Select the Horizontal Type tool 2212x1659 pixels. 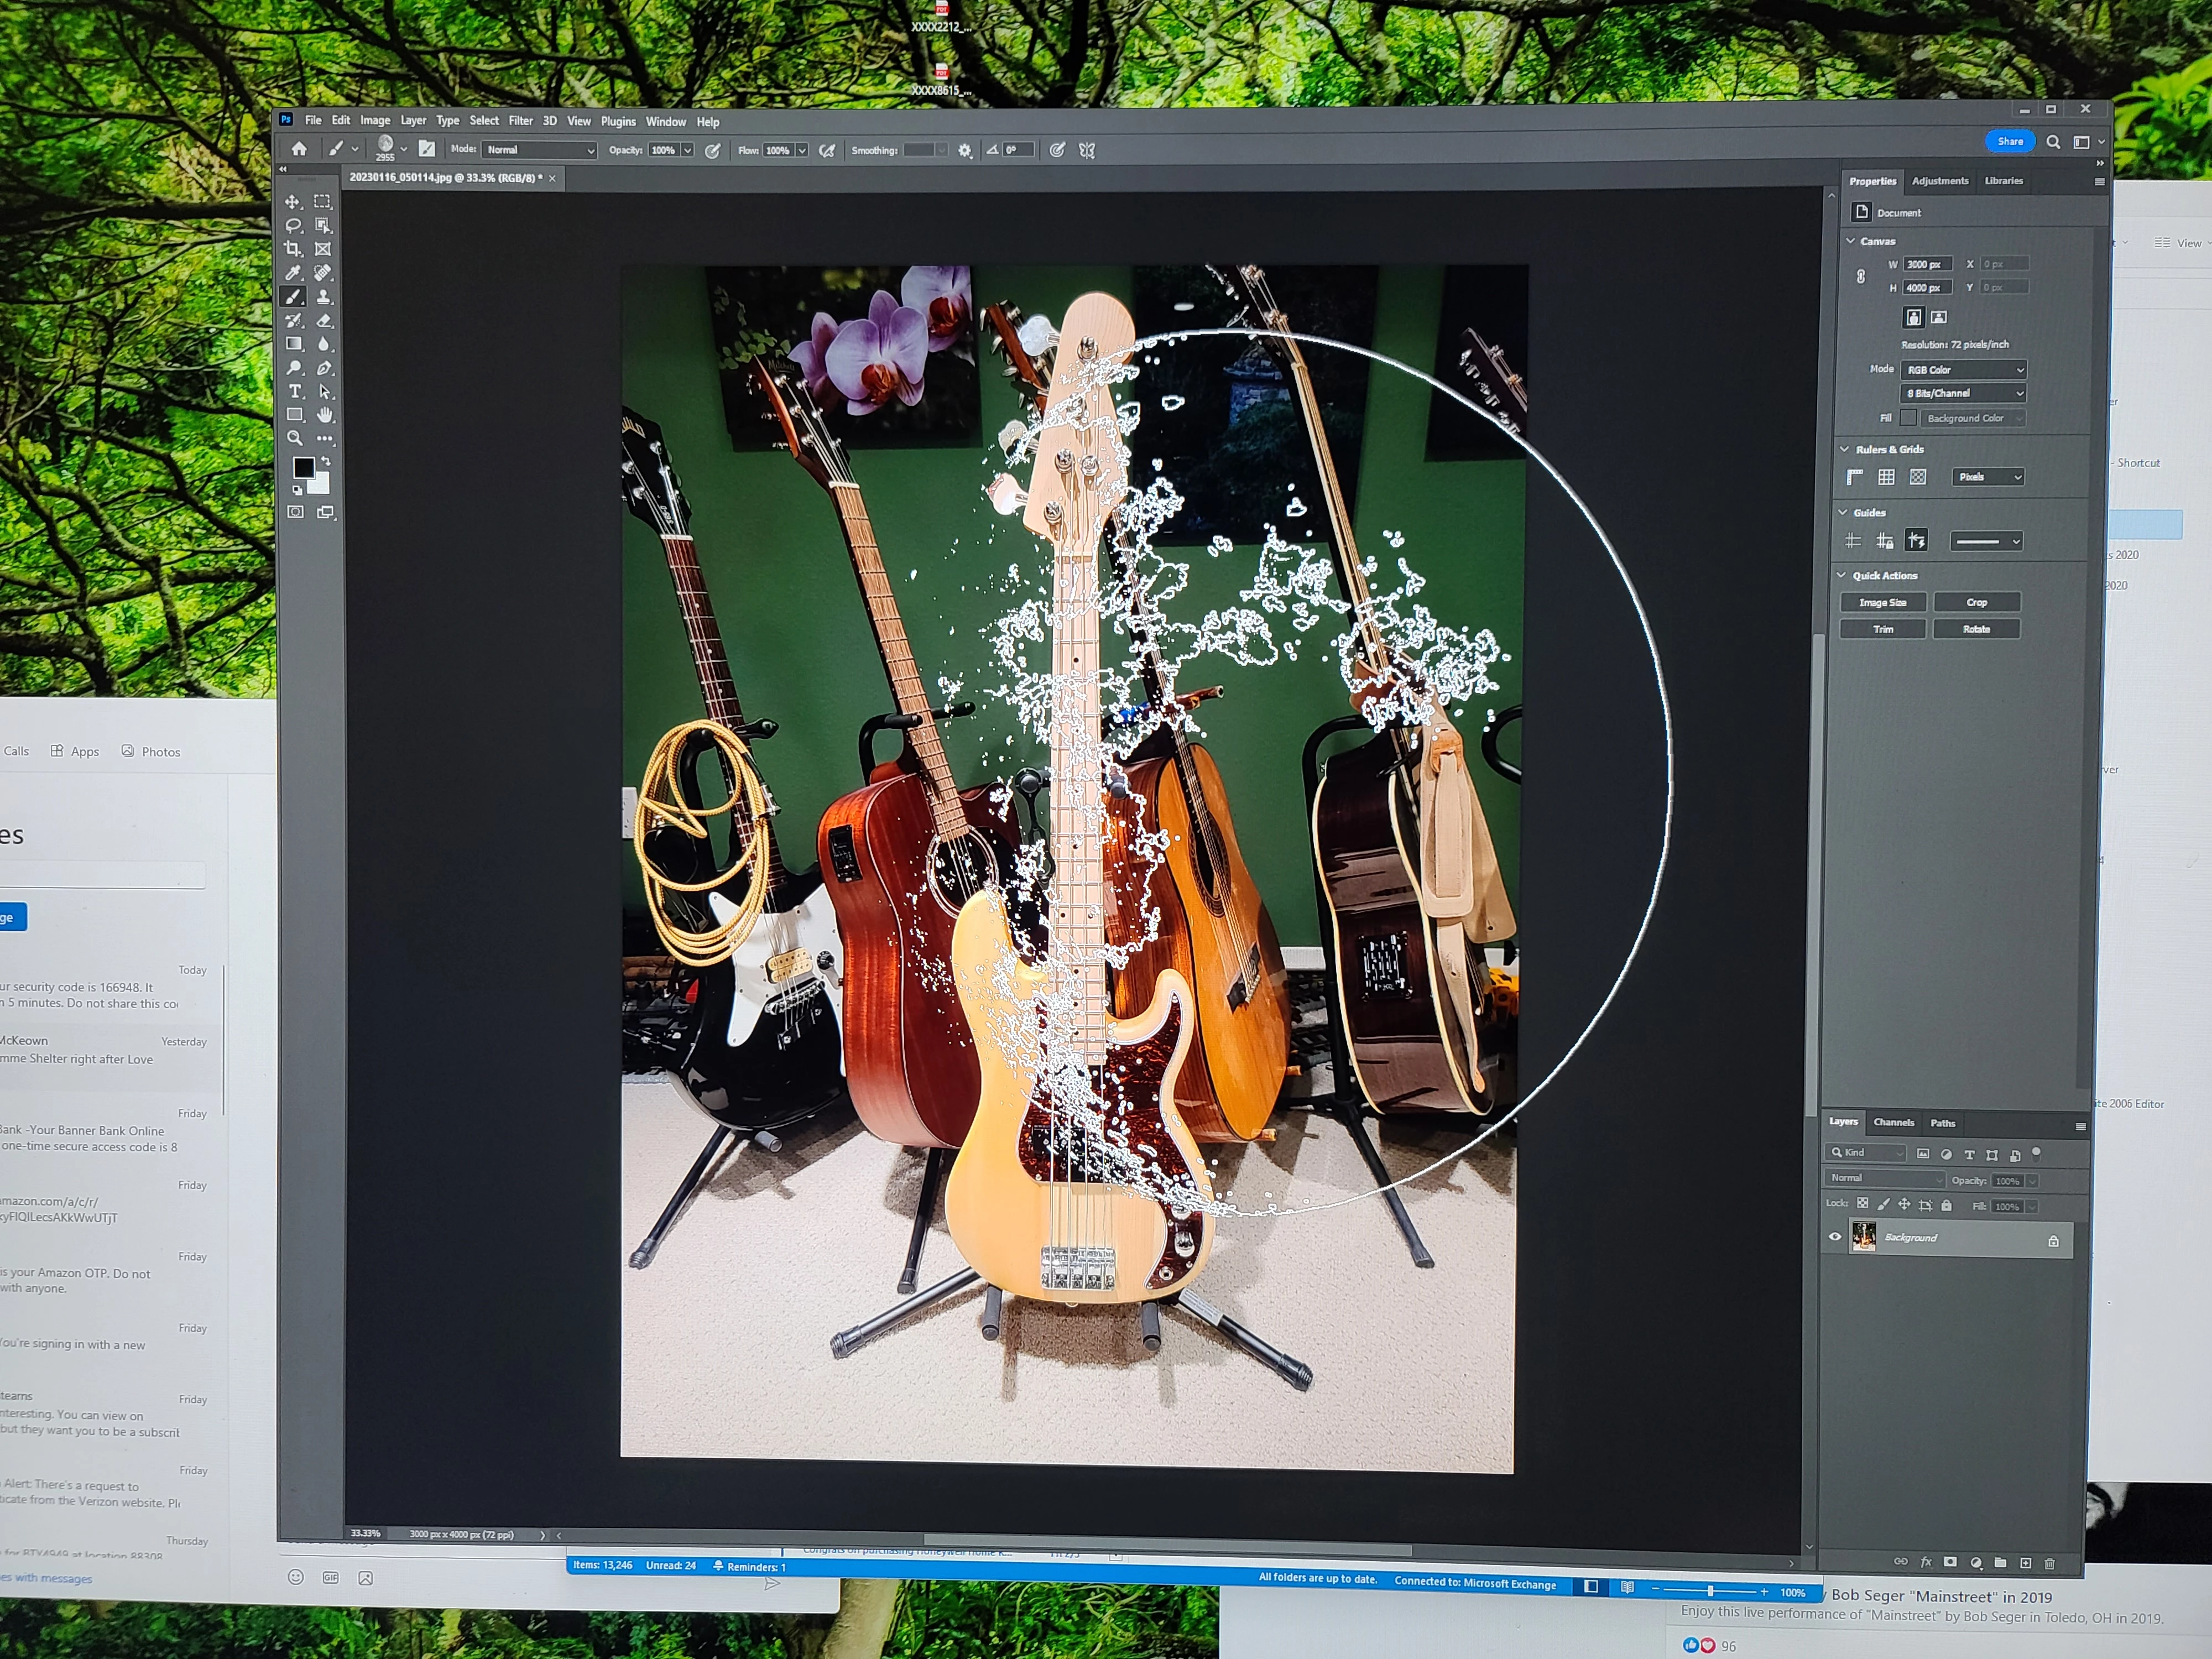click(x=295, y=392)
